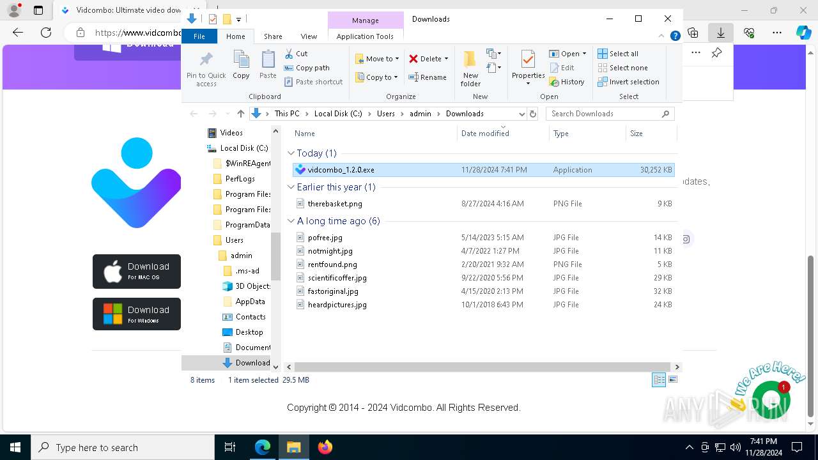This screenshot has height=460, width=818.
Task: Click the Rename command
Action: 428,77
